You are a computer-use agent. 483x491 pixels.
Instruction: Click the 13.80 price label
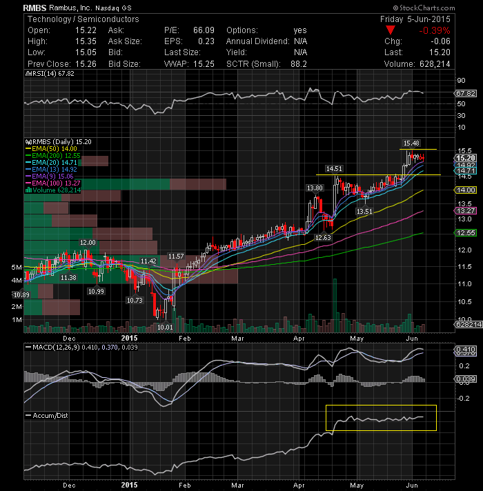click(x=315, y=188)
